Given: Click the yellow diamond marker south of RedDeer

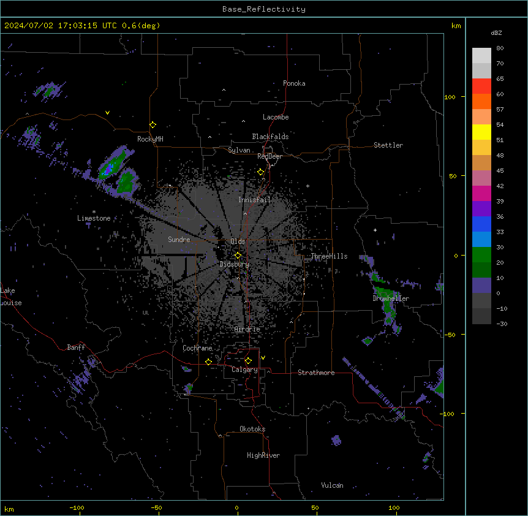Looking at the screenshot, I should tap(261, 172).
